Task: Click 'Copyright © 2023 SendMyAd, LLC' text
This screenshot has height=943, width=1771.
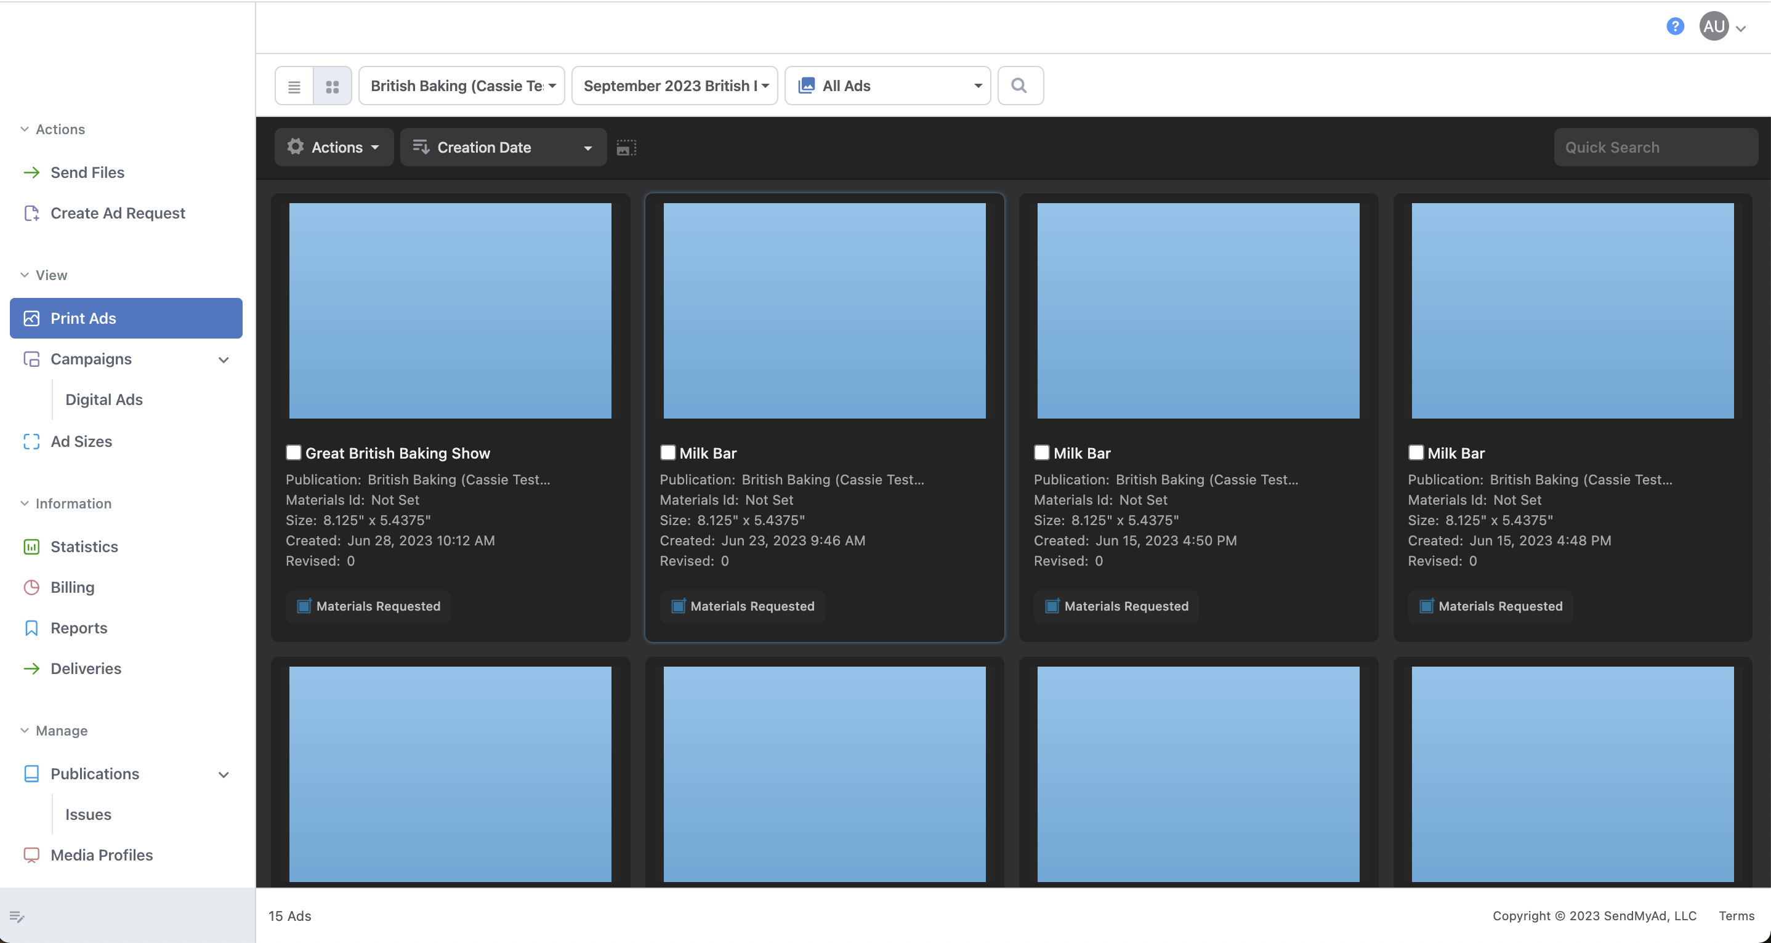Action: point(1594,915)
